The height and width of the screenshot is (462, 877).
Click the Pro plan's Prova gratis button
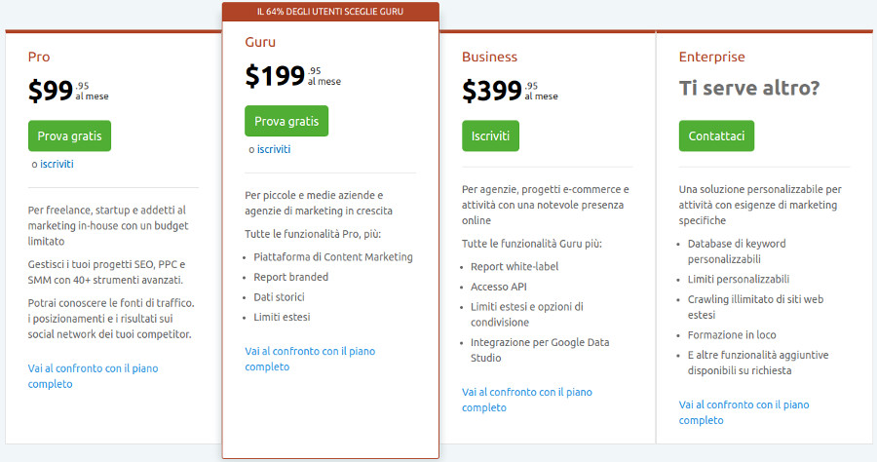point(69,135)
